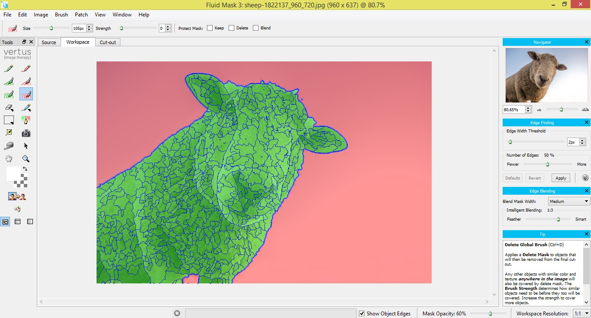
Task: Enable Protect Mask Blend checkbox
Action: point(255,28)
